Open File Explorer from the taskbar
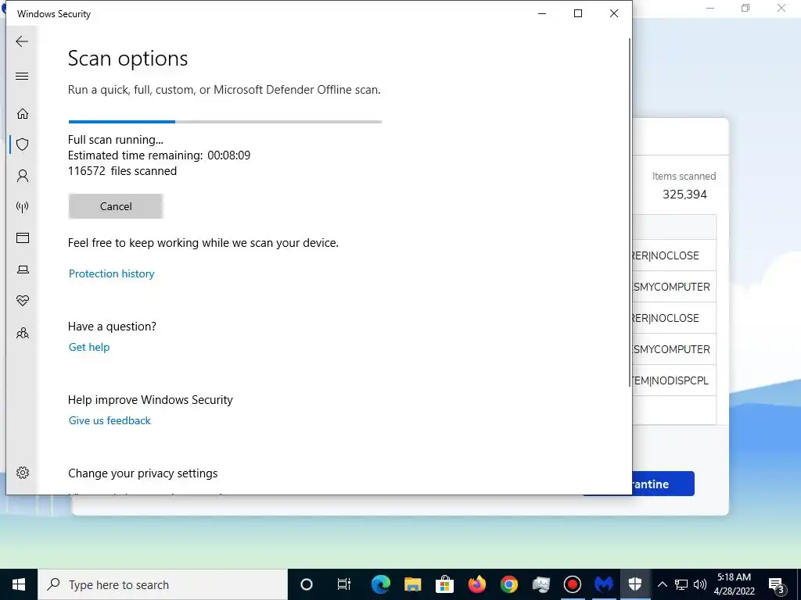The image size is (801, 600). pos(413,584)
